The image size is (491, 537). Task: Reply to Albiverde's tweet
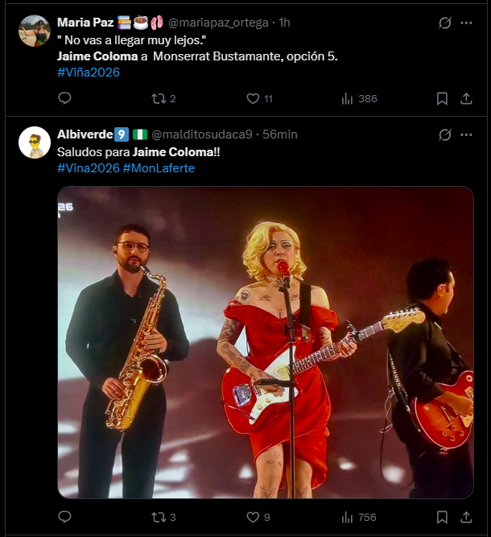[65, 517]
